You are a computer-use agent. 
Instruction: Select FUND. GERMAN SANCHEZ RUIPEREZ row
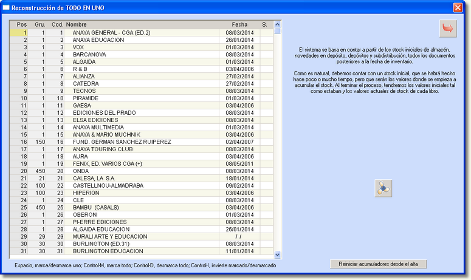pyautogui.click(x=142, y=142)
